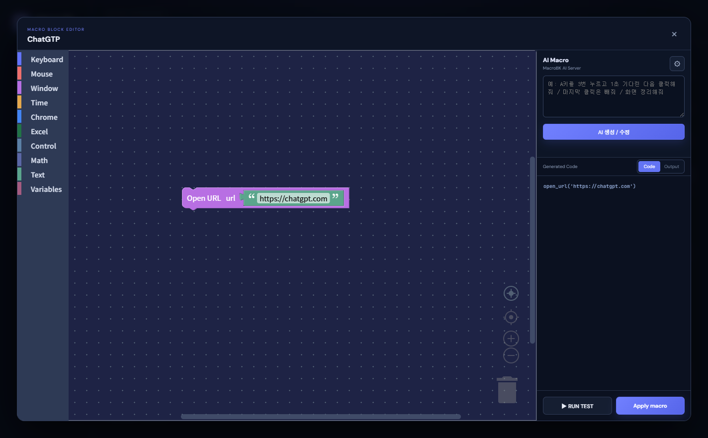
Task: Switch to the Output tab
Action: pyautogui.click(x=672, y=167)
